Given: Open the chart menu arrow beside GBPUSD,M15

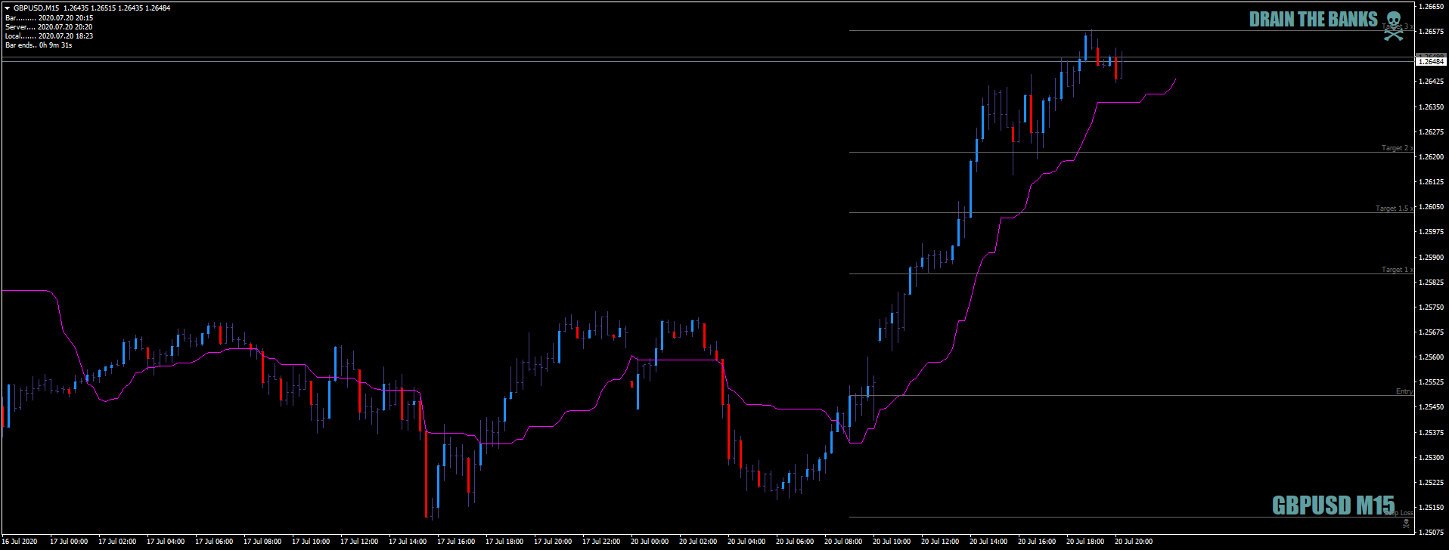Looking at the screenshot, I should (x=7, y=8).
